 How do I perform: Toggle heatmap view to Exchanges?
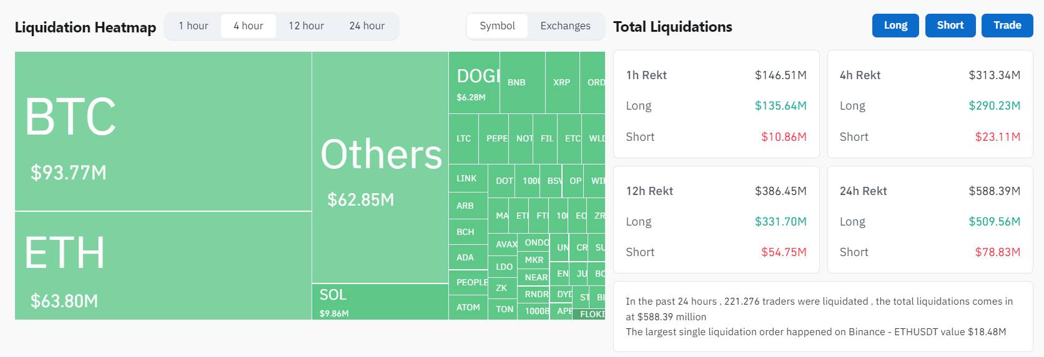pyautogui.click(x=566, y=26)
